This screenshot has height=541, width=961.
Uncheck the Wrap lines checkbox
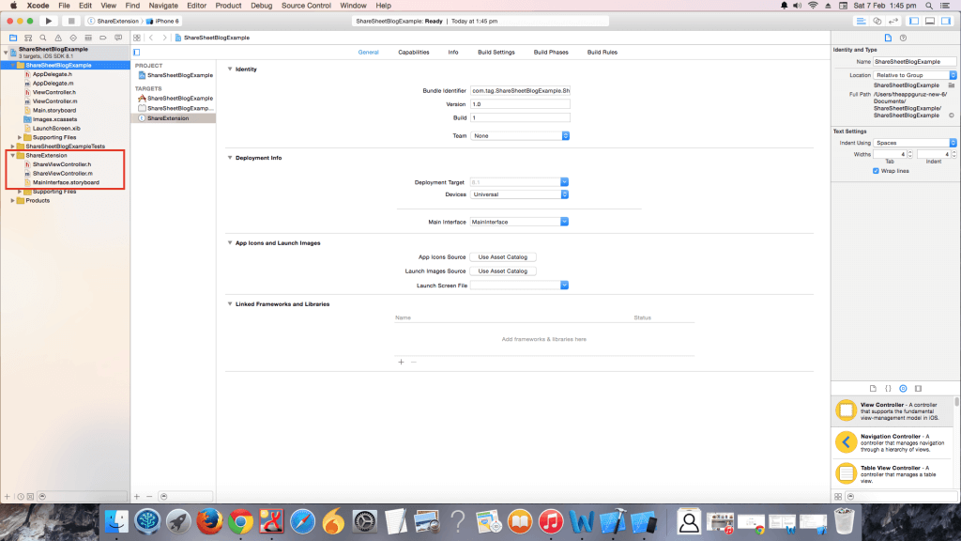pyautogui.click(x=876, y=171)
